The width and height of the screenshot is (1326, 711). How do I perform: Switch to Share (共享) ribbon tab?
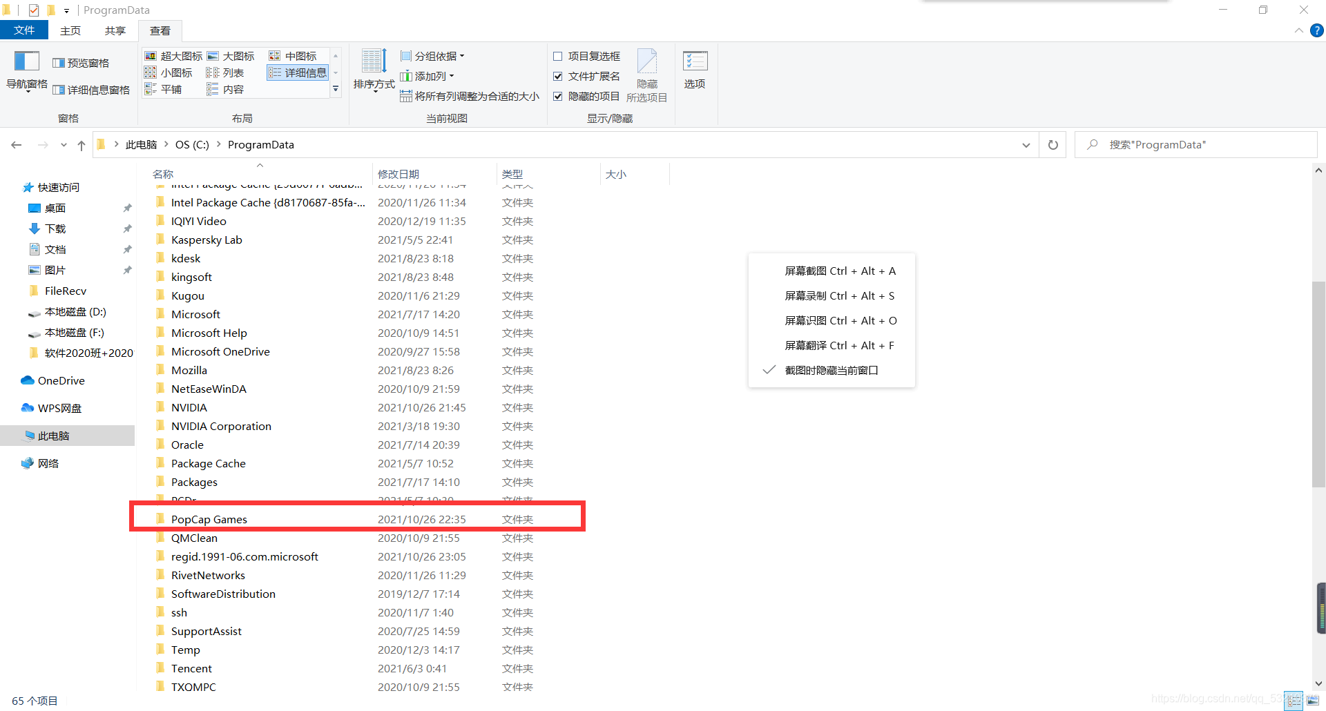click(115, 30)
